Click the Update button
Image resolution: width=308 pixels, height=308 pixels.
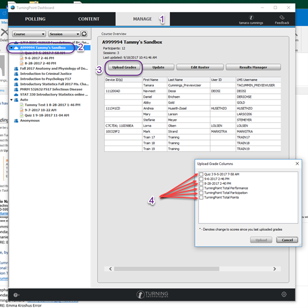point(158,67)
